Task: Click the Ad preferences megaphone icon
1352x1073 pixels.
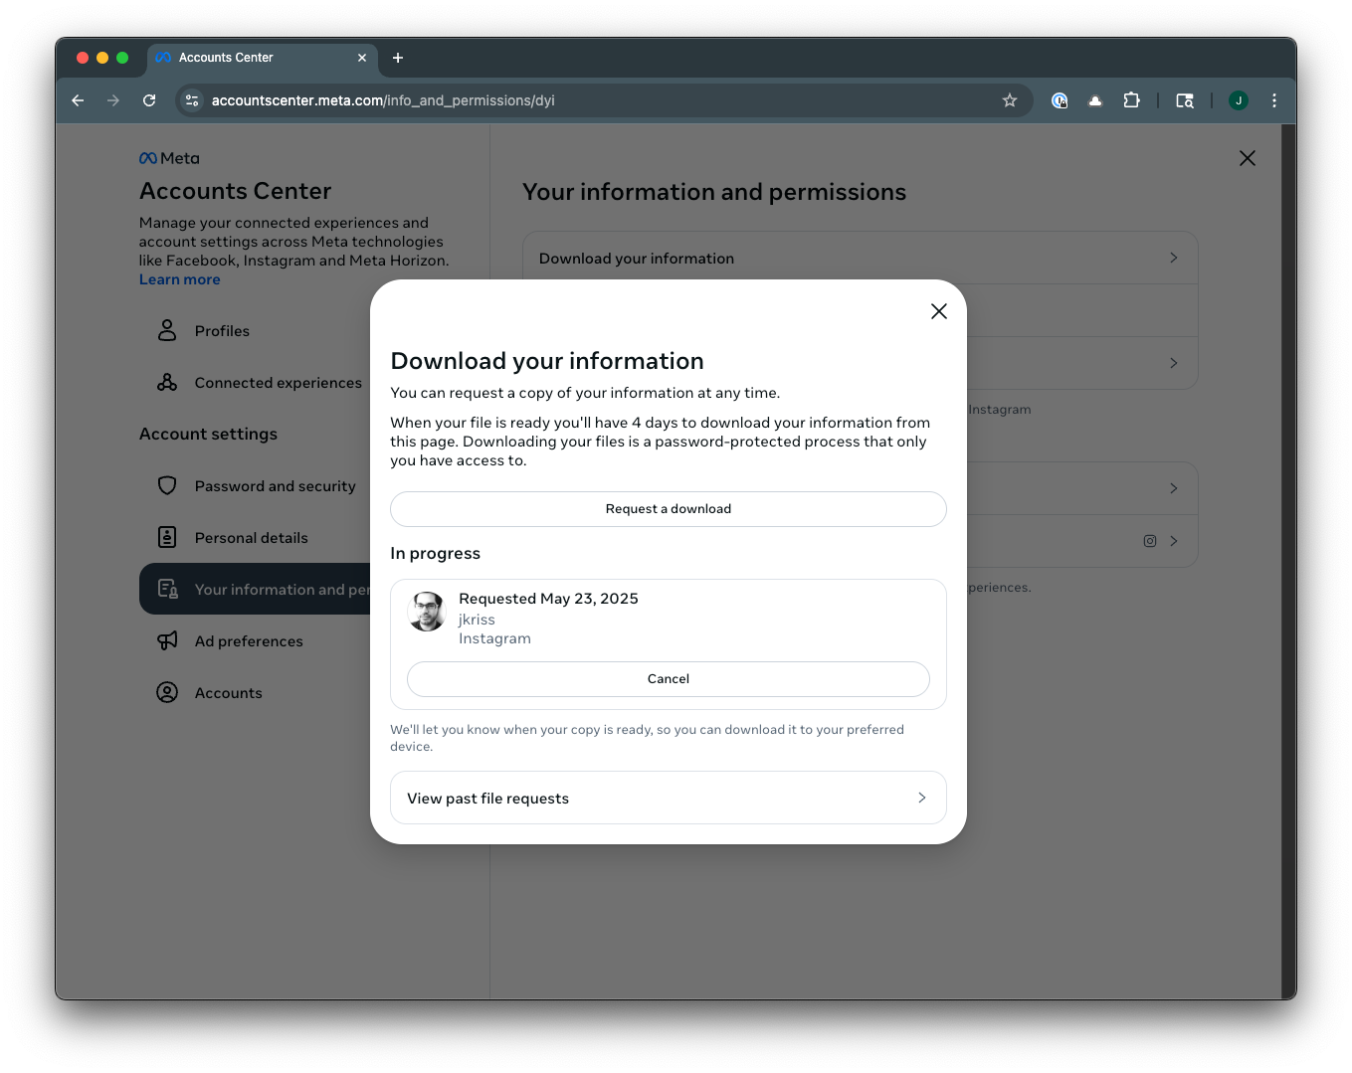Action: pyautogui.click(x=167, y=640)
